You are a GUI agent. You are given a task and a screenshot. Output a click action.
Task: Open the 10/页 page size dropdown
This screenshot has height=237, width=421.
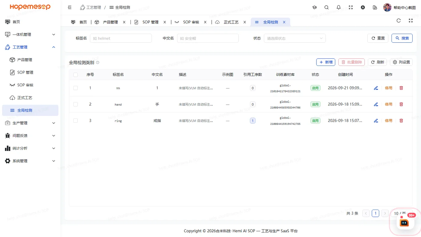[x=401, y=214]
